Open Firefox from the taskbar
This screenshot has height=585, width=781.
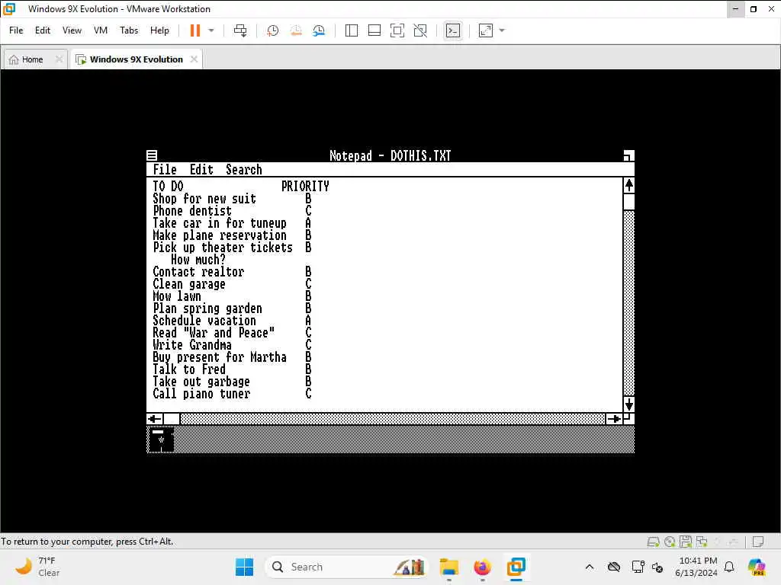(x=482, y=567)
